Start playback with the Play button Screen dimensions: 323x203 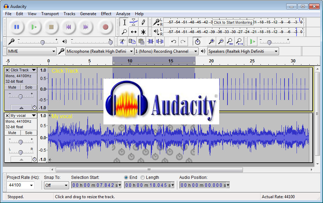pos(34,27)
